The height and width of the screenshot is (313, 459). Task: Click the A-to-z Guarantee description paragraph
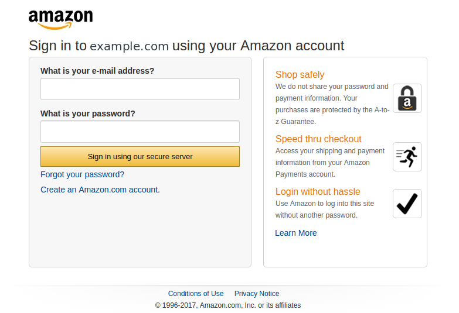pyautogui.click(x=332, y=104)
